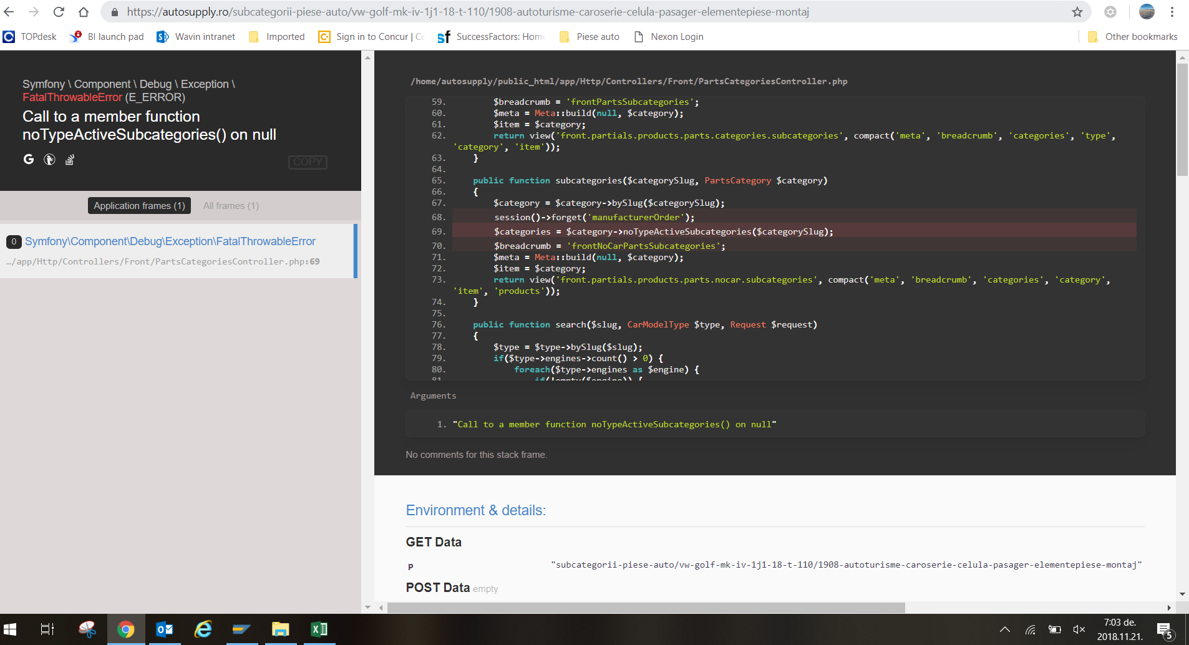This screenshot has width=1189, height=645.
Task: Open the browser home page
Action: 84,12
